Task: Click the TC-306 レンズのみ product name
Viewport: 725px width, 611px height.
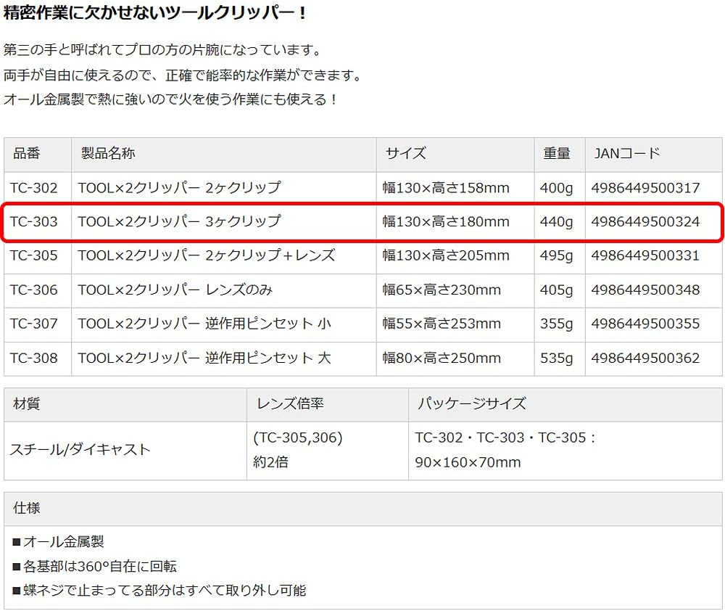Action: point(175,290)
